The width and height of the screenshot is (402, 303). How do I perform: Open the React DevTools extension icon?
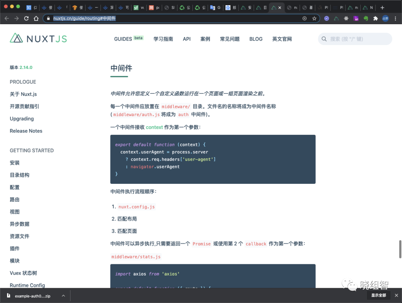(346, 19)
